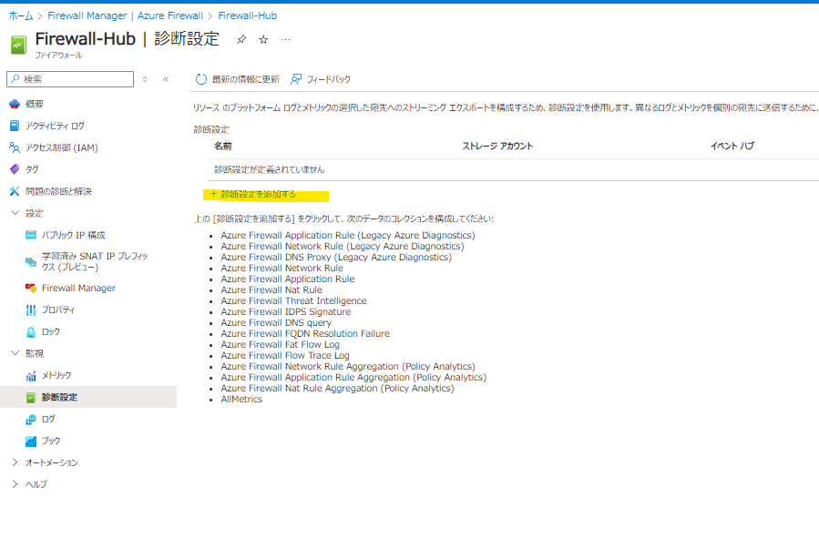Open タグ menu item

[32, 169]
